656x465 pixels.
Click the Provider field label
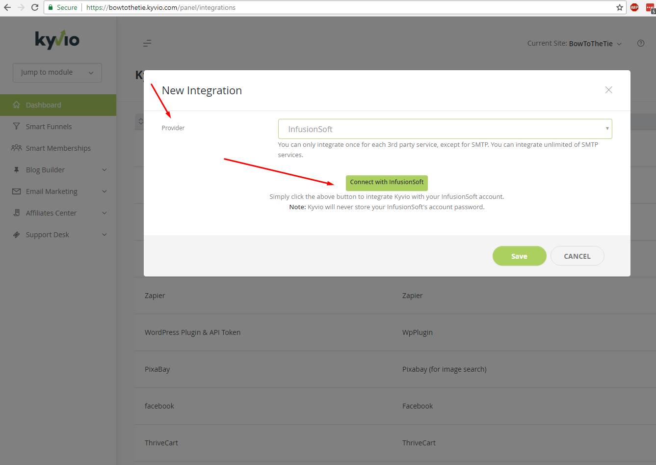pyautogui.click(x=173, y=128)
